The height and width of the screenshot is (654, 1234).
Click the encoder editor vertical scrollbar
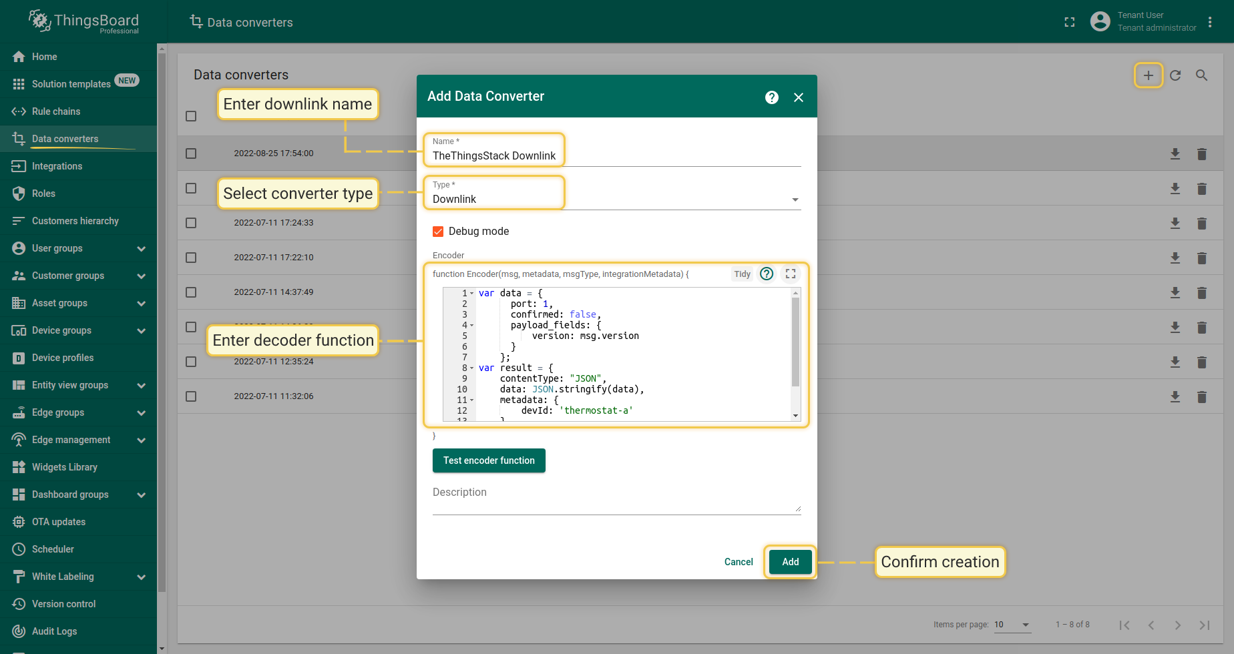tap(795, 342)
